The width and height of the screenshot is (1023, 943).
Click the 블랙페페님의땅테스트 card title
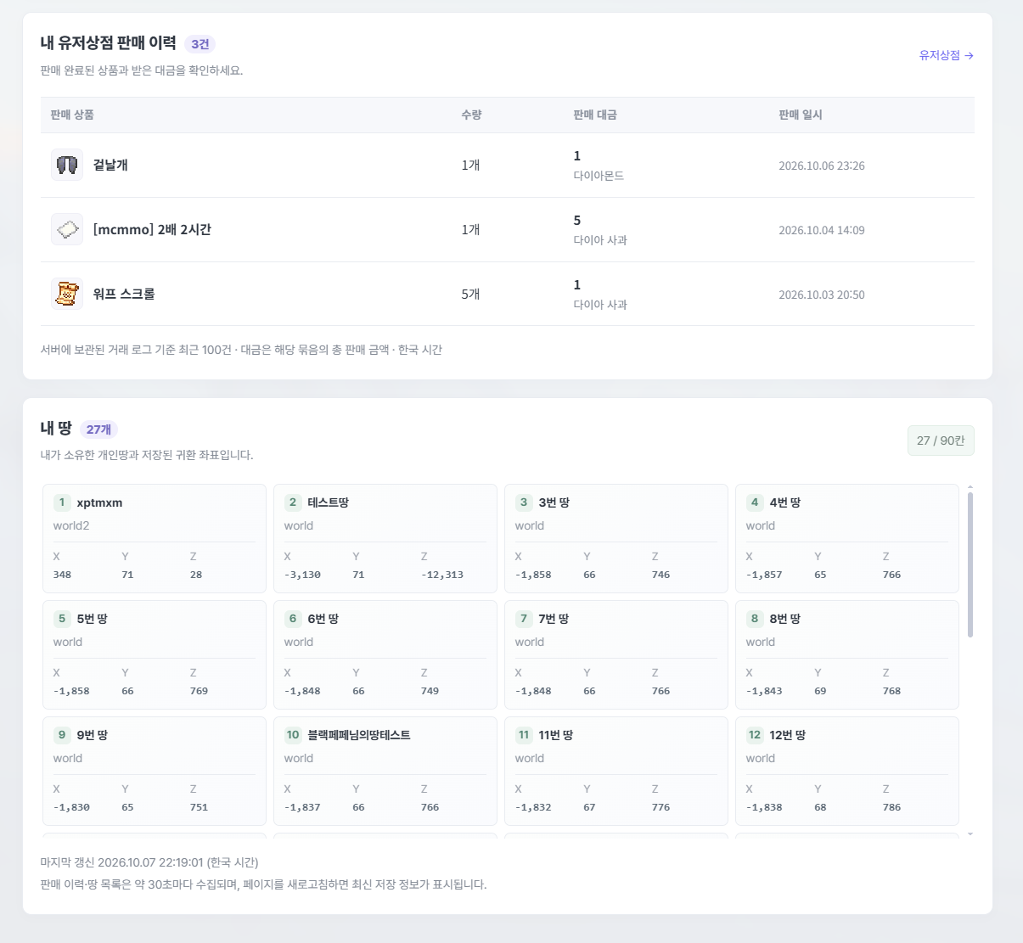[x=358, y=735]
